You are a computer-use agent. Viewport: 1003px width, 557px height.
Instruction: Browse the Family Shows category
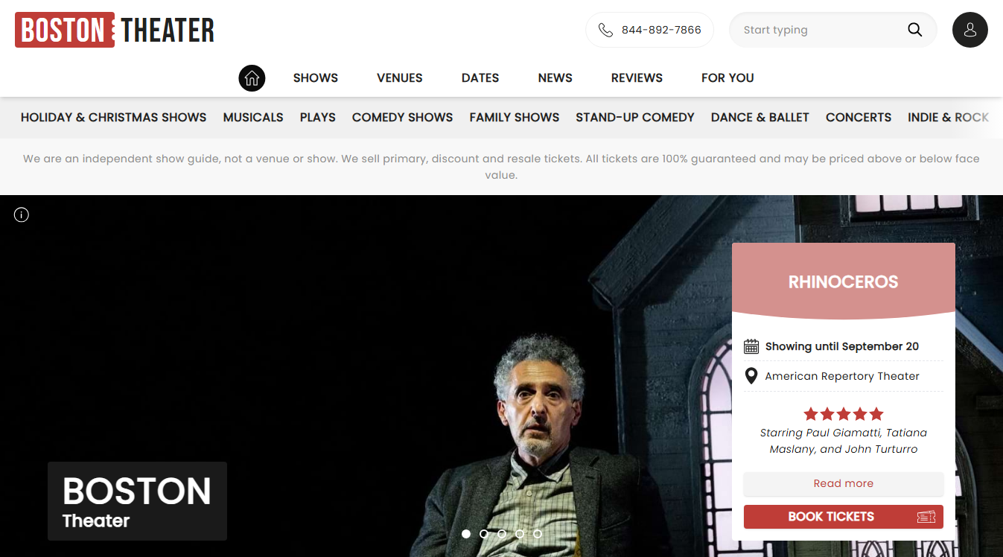pos(515,117)
